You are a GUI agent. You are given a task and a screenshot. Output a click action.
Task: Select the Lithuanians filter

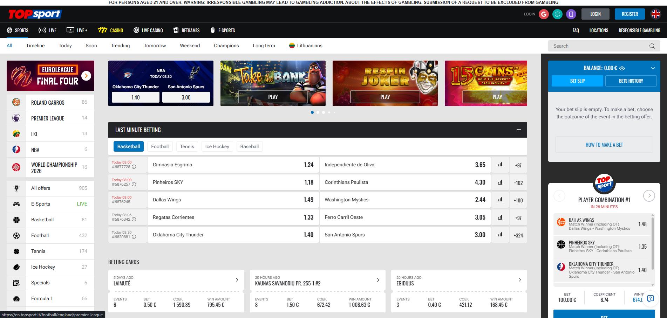pos(306,46)
